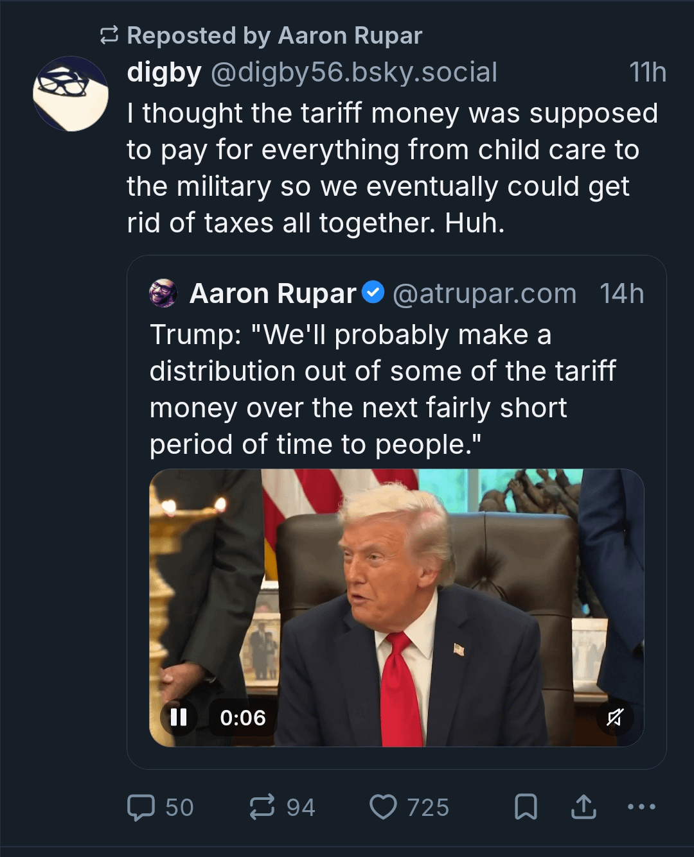Click "Reposted by Aaron Rupar" label
Viewport: 694px width, 857px height.
(x=274, y=35)
